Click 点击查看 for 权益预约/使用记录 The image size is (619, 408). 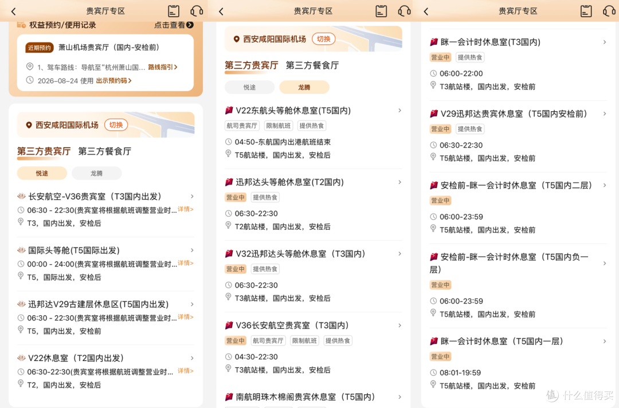coord(169,25)
